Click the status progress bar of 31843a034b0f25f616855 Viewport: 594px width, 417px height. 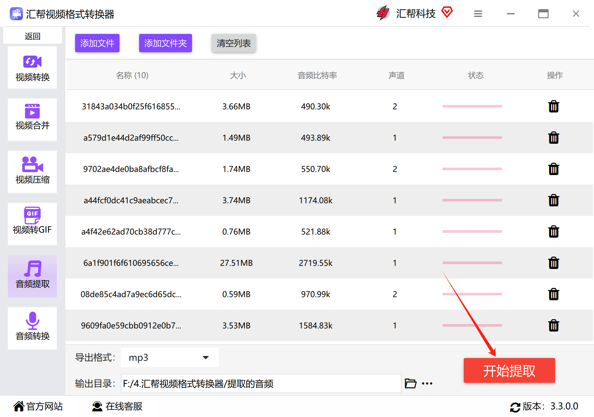coord(472,106)
